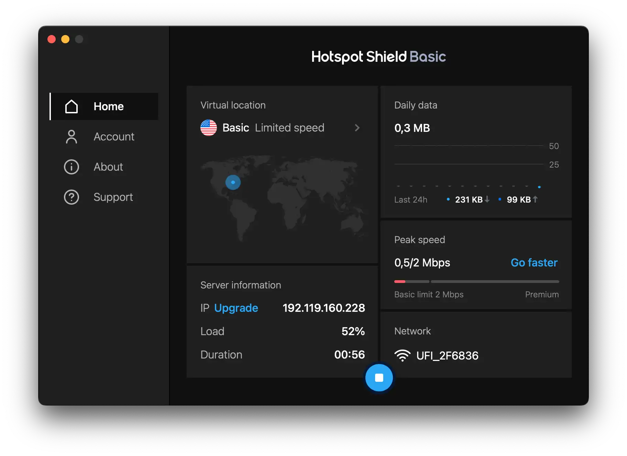Click the UFI_2F6836 network name
The image size is (627, 456).
coord(447,356)
